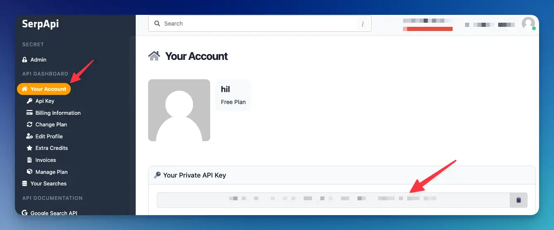Click the user-gear icon for Edit Profile
The height and width of the screenshot is (230, 554).
click(29, 136)
